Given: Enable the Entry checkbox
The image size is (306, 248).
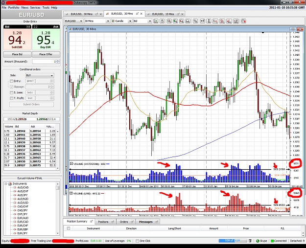Looking at the screenshot, I should click(12, 81).
